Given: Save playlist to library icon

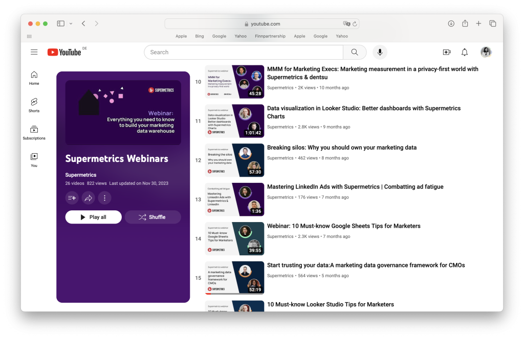Looking at the screenshot, I should (x=72, y=198).
